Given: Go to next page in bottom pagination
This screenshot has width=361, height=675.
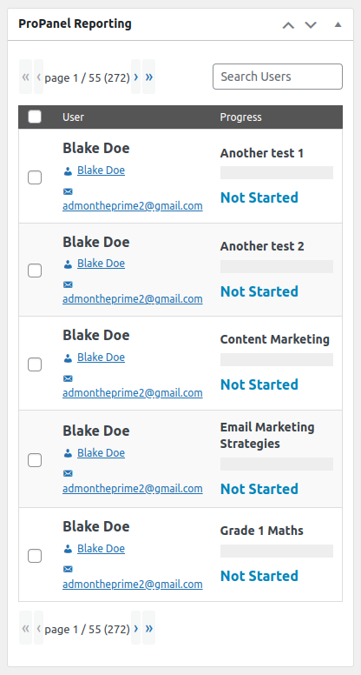Looking at the screenshot, I should point(136,628).
